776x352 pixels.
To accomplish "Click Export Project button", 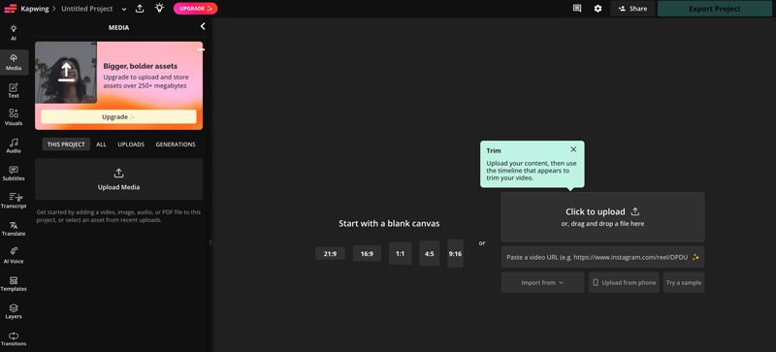I will click(715, 9).
